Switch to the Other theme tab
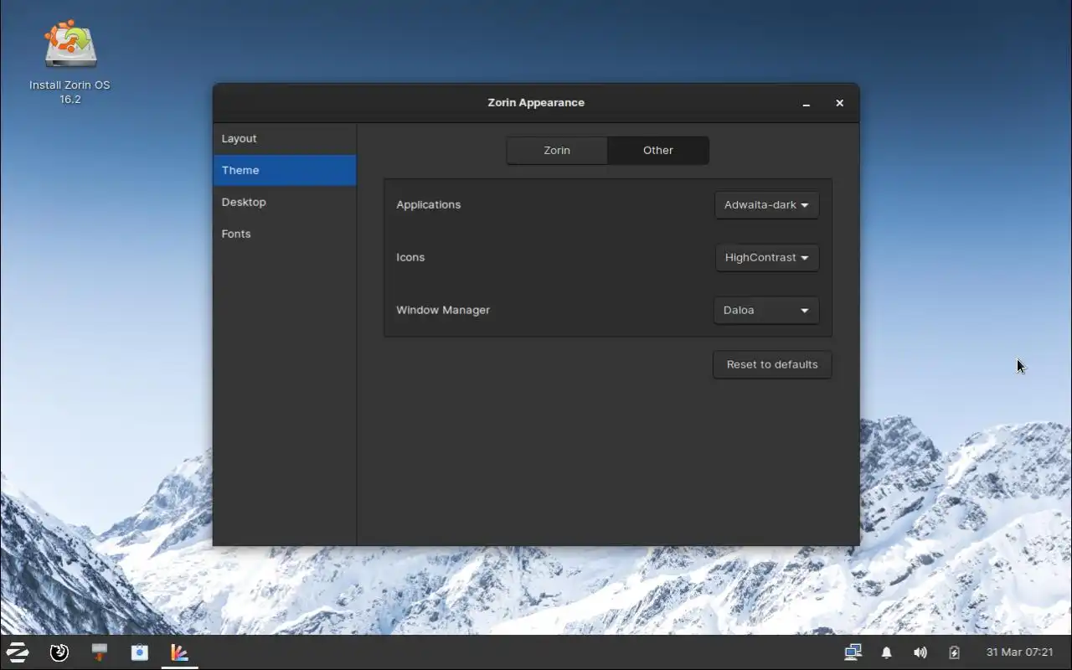The width and height of the screenshot is (1072, 670). click(658, 151)
